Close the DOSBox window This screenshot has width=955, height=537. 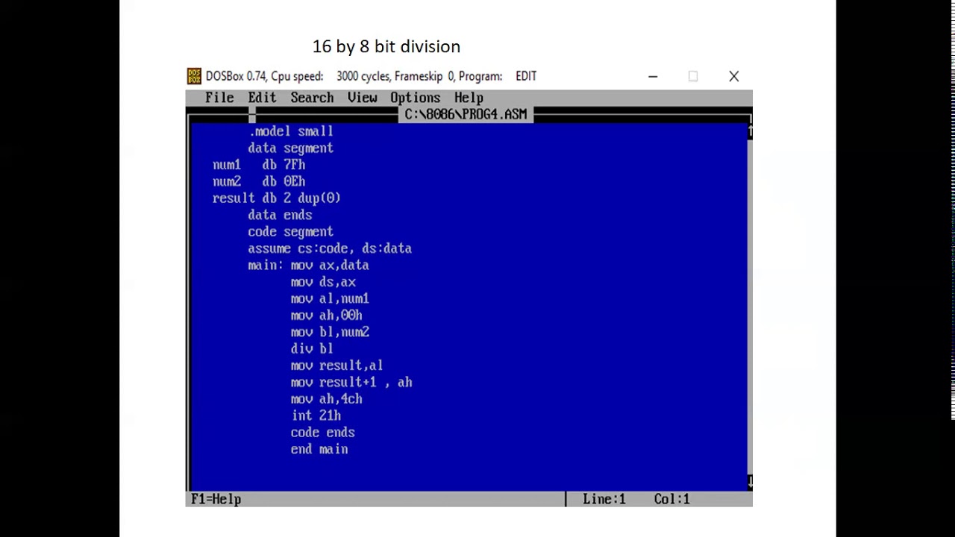[x=733, y=76]
